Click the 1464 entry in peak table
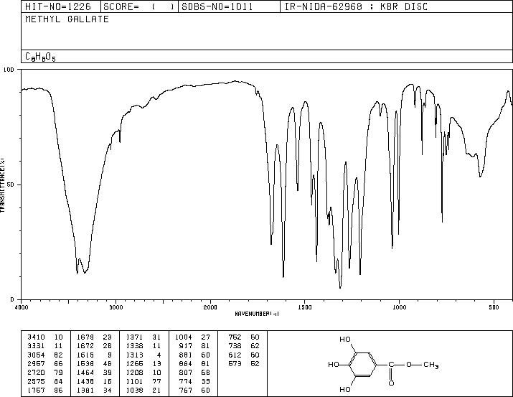The width and height of the screenshot is (513, 397). pyautogui.click(x=85, y=373)
